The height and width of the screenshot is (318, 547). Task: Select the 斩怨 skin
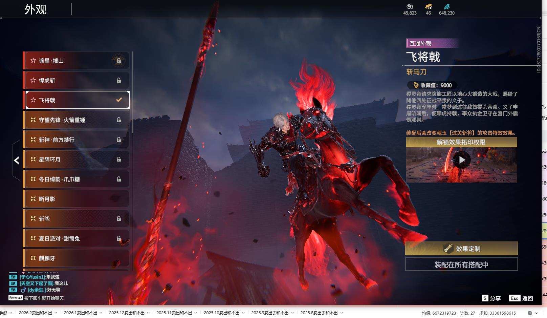coord(76,218)
